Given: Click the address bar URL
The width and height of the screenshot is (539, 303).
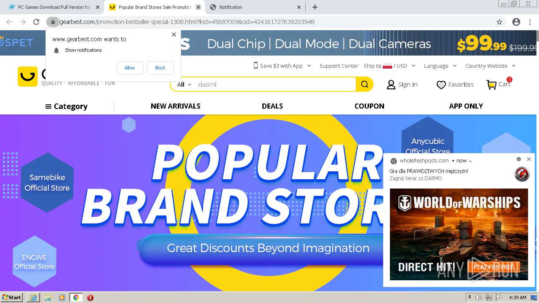Looking at the screenshot, I should tap(187, 22).
